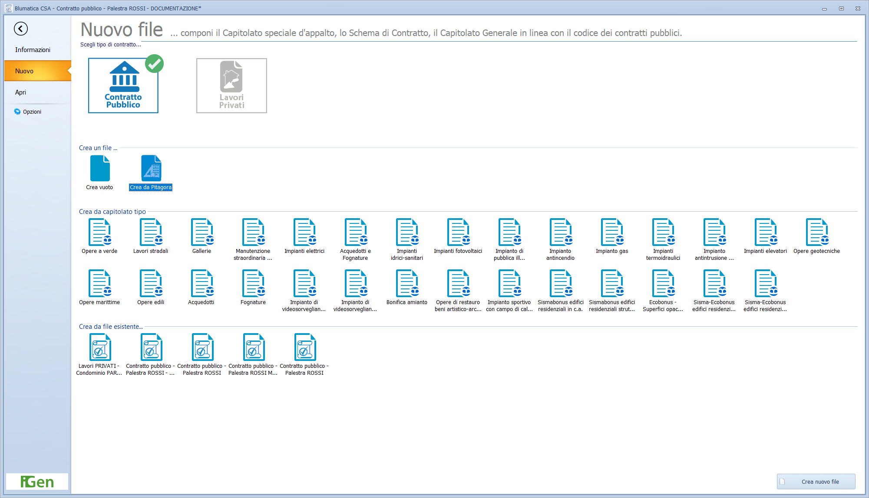Pick the Opere a verde template
The height and width of the screenshot is (498, 869).
pos(99,236)
